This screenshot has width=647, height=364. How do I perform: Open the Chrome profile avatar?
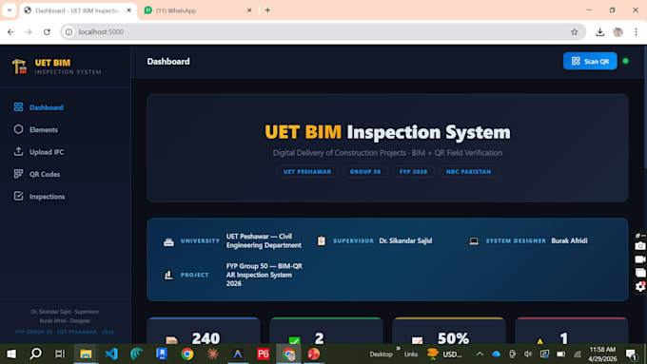coord(618,31)
